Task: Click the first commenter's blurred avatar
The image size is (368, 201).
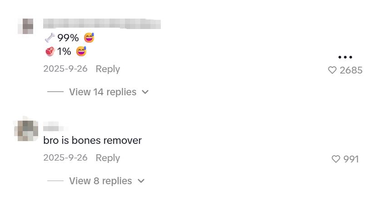Action: 25,26
